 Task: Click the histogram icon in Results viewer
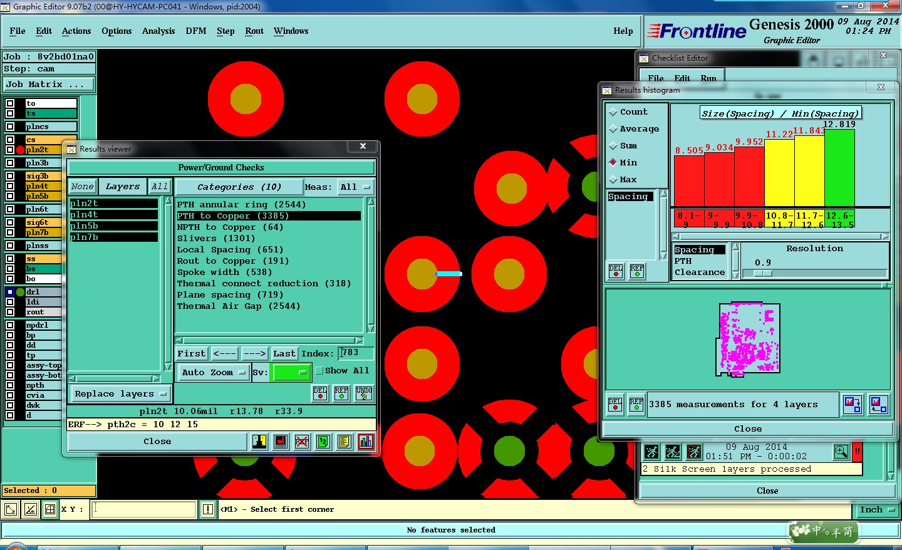[x=366, y=442]
